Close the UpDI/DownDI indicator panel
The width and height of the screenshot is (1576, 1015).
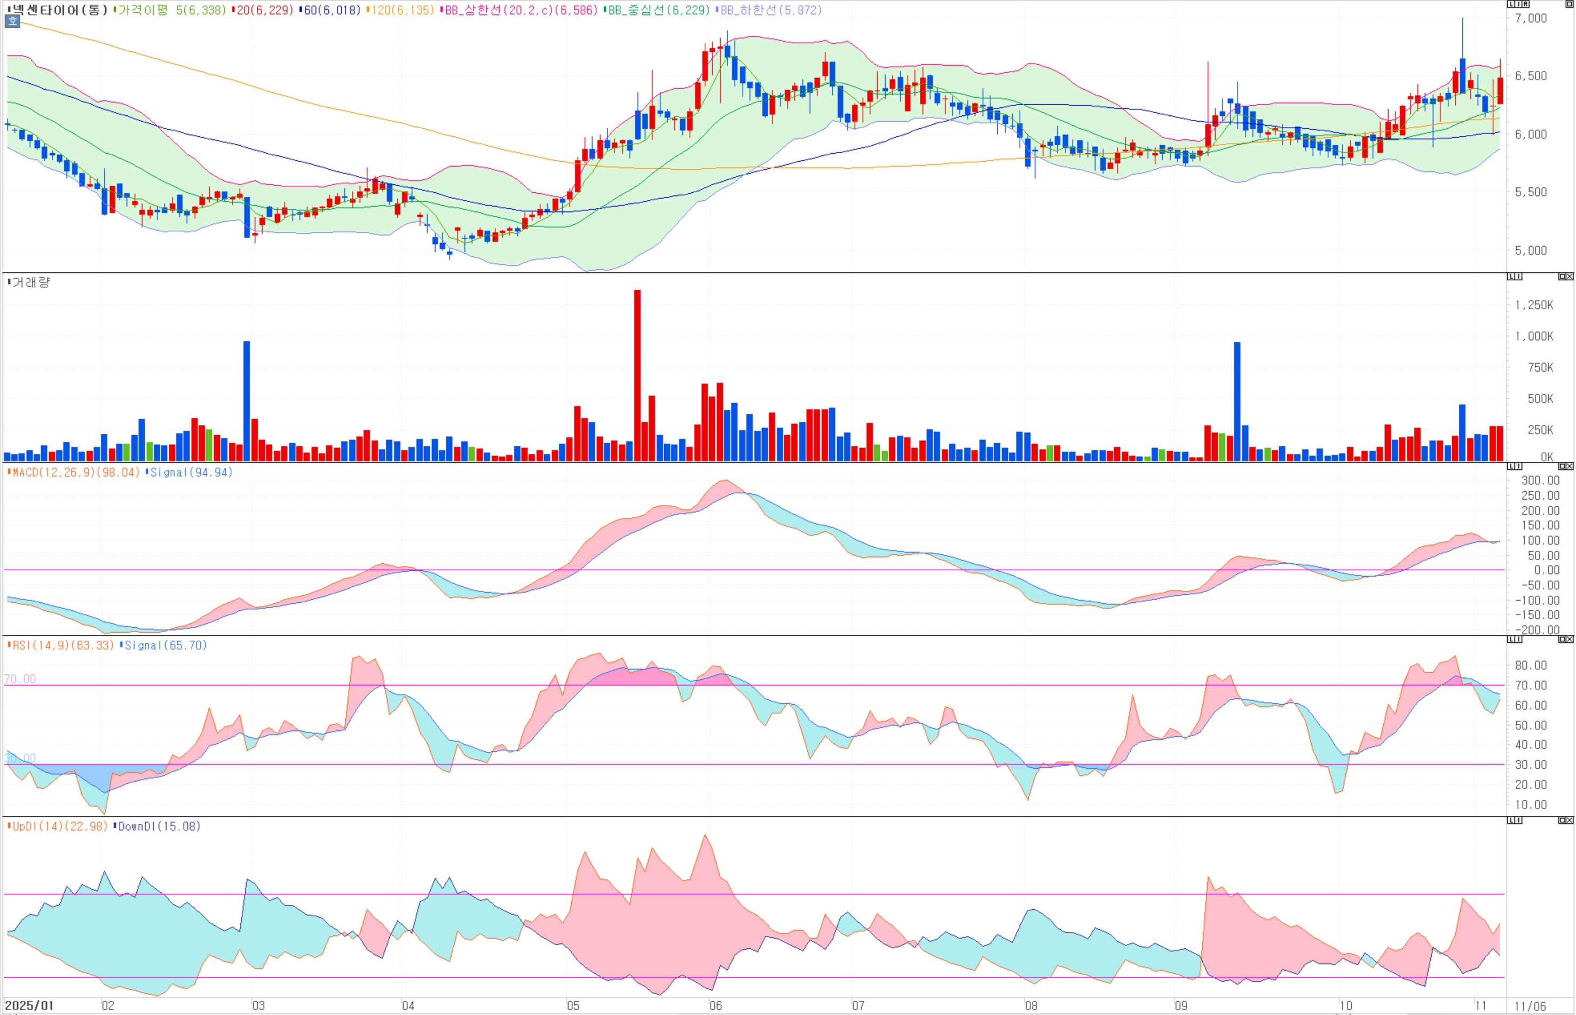pyautogui.click(x=1570, y=821)
